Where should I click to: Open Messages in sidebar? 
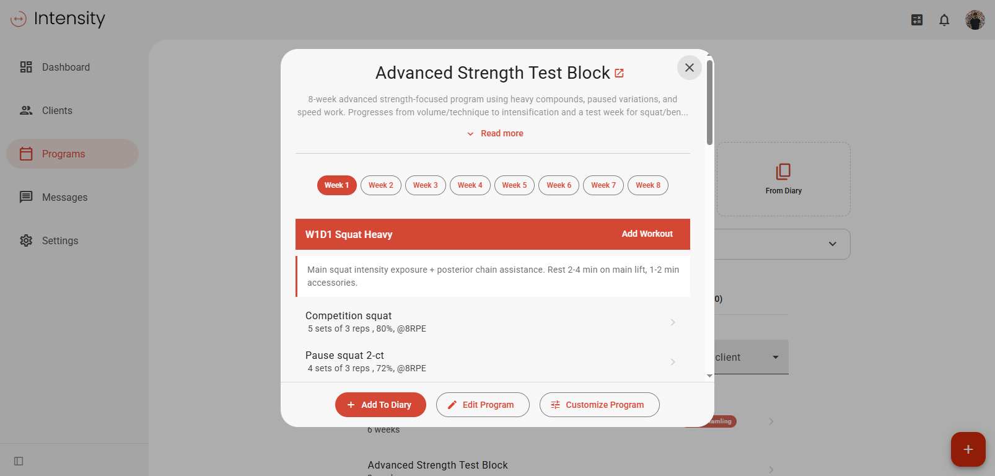[x=64, y=197]
